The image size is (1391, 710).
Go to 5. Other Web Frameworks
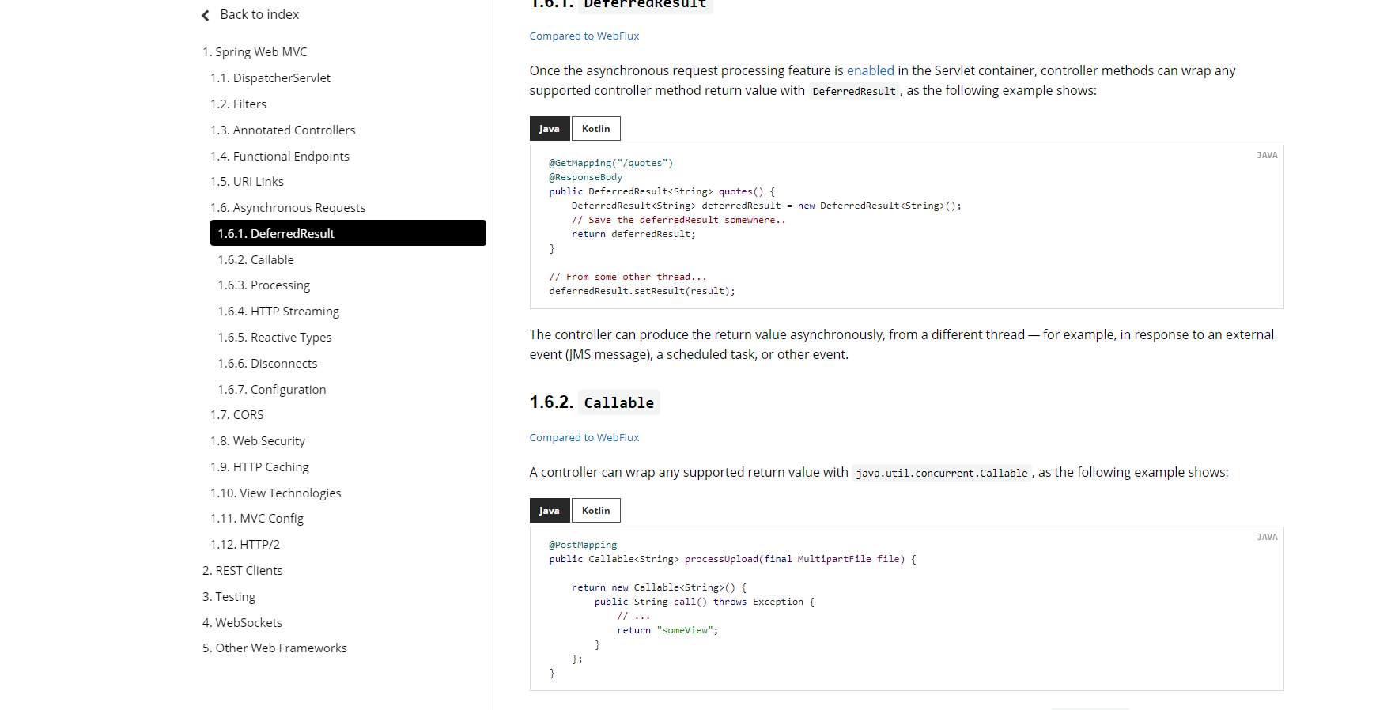(274, 648)
